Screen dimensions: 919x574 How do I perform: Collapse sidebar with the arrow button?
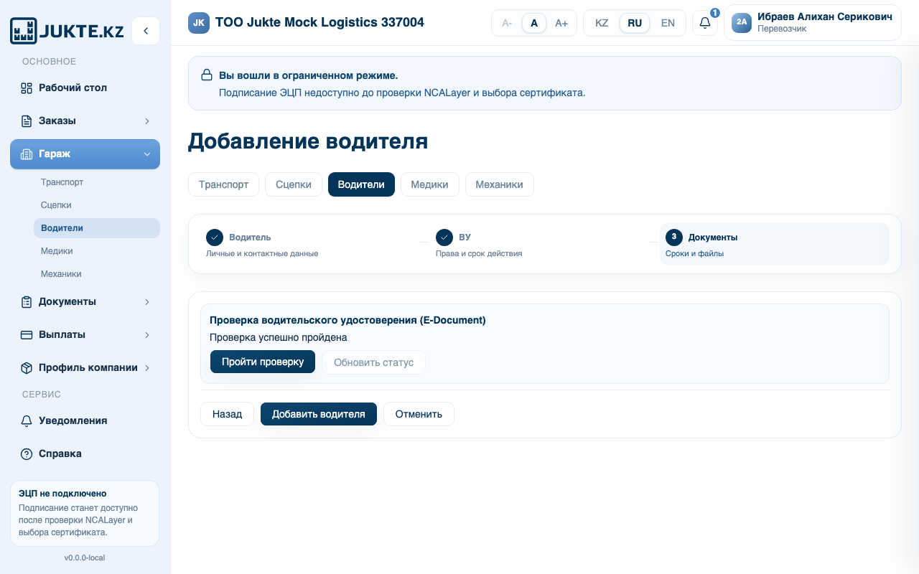point(146,31)
